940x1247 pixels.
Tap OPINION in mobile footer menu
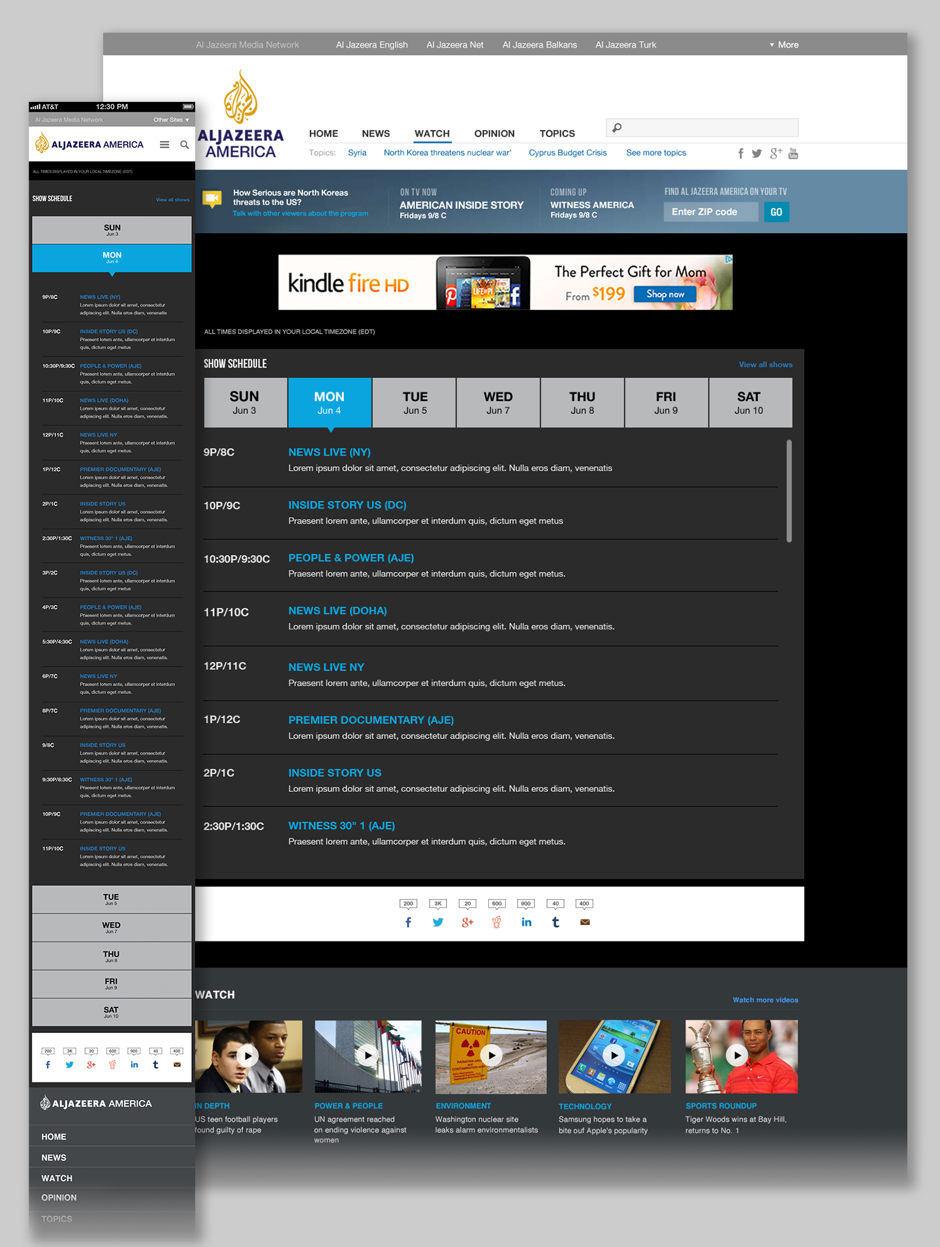point(59,1198)
